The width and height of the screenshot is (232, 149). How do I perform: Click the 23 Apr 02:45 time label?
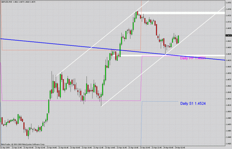click(40, 148)
